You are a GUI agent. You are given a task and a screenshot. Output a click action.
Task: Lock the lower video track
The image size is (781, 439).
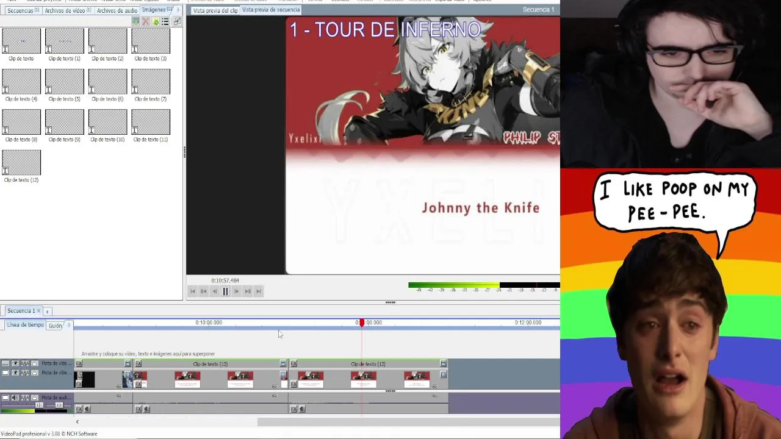[x=35, y=373]
